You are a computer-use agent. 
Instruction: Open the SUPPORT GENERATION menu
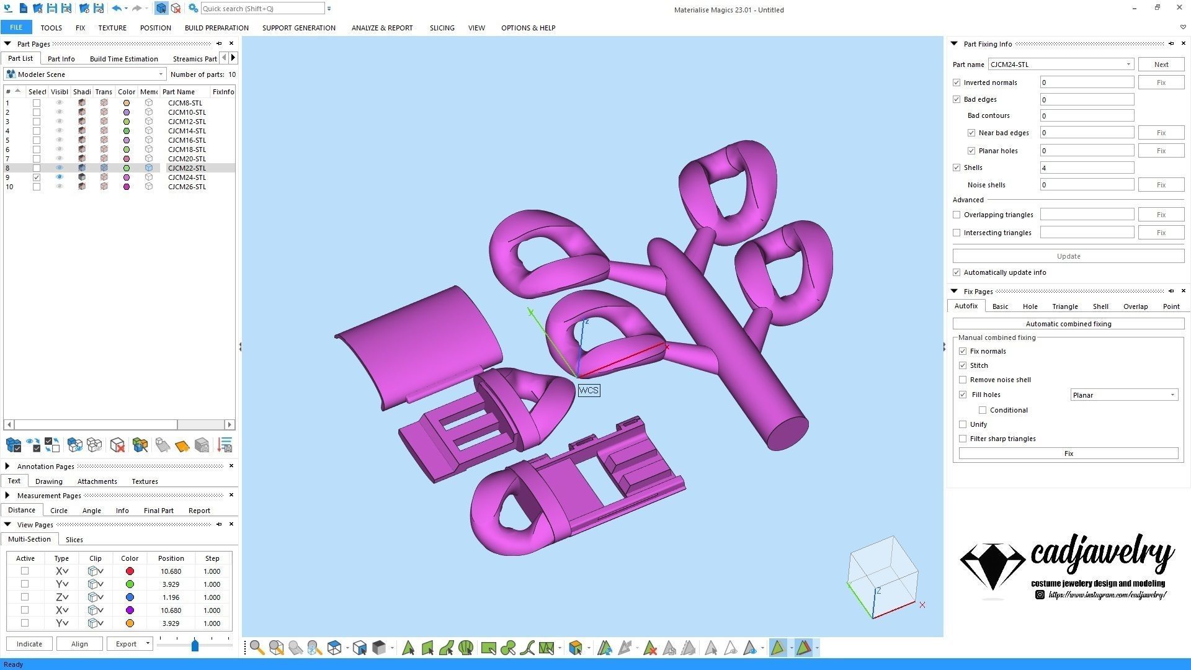[298, 28]
